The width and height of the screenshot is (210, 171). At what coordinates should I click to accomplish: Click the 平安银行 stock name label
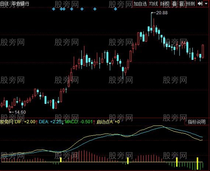point(20,4)
